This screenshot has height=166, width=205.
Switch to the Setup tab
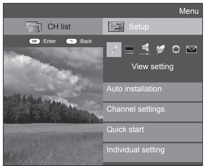152,27
